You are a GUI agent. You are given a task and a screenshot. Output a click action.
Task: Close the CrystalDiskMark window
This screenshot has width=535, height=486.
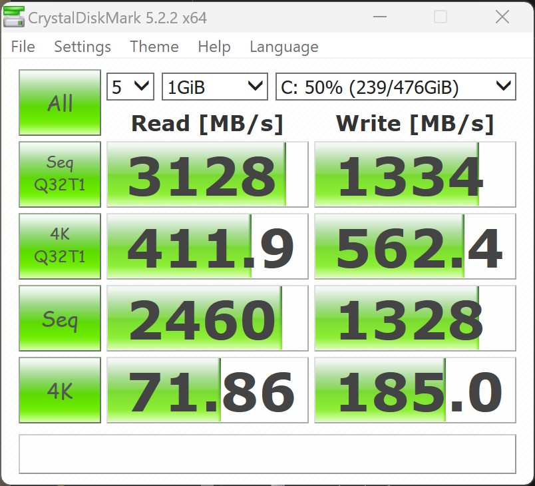point(502,17)
